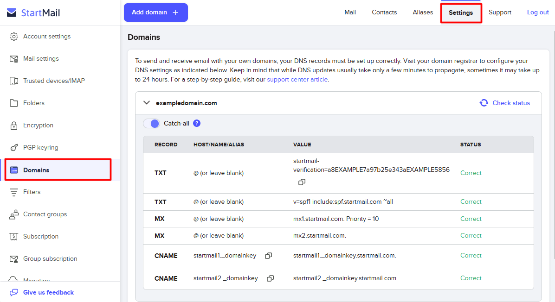Screen dimensions: 555x302
Task: Click the mx2.startmail.com. value cell
Action: [x=320, y=236]
